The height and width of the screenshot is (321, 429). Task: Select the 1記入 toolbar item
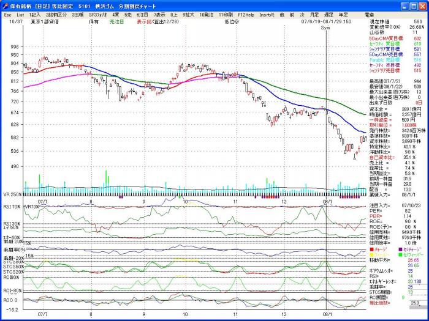[x=35, y=13]
